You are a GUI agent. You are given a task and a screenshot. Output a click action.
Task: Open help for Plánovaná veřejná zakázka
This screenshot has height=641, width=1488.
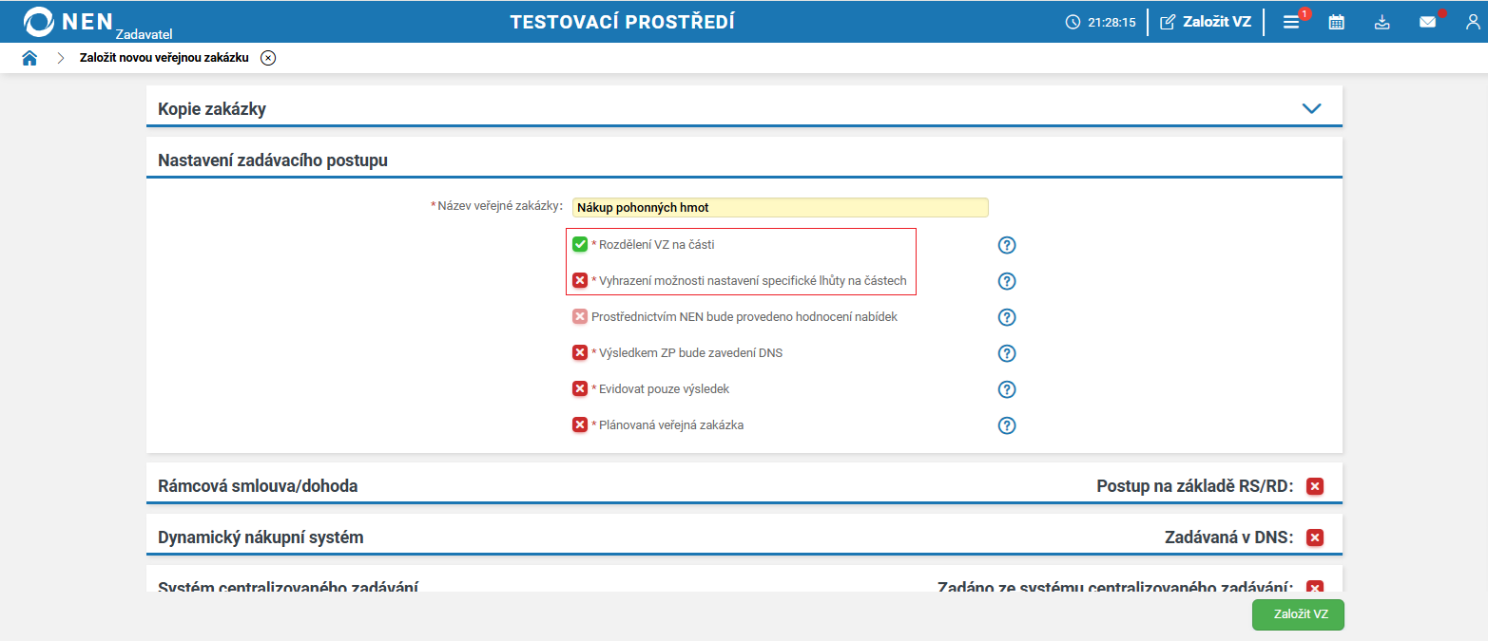tap(1006, 424)
